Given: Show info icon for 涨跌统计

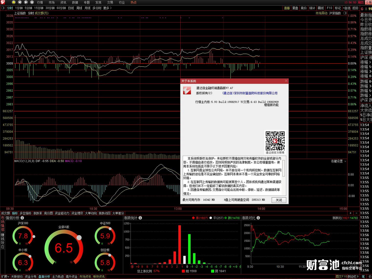Looking at the screenshot, I should (140, 218).
